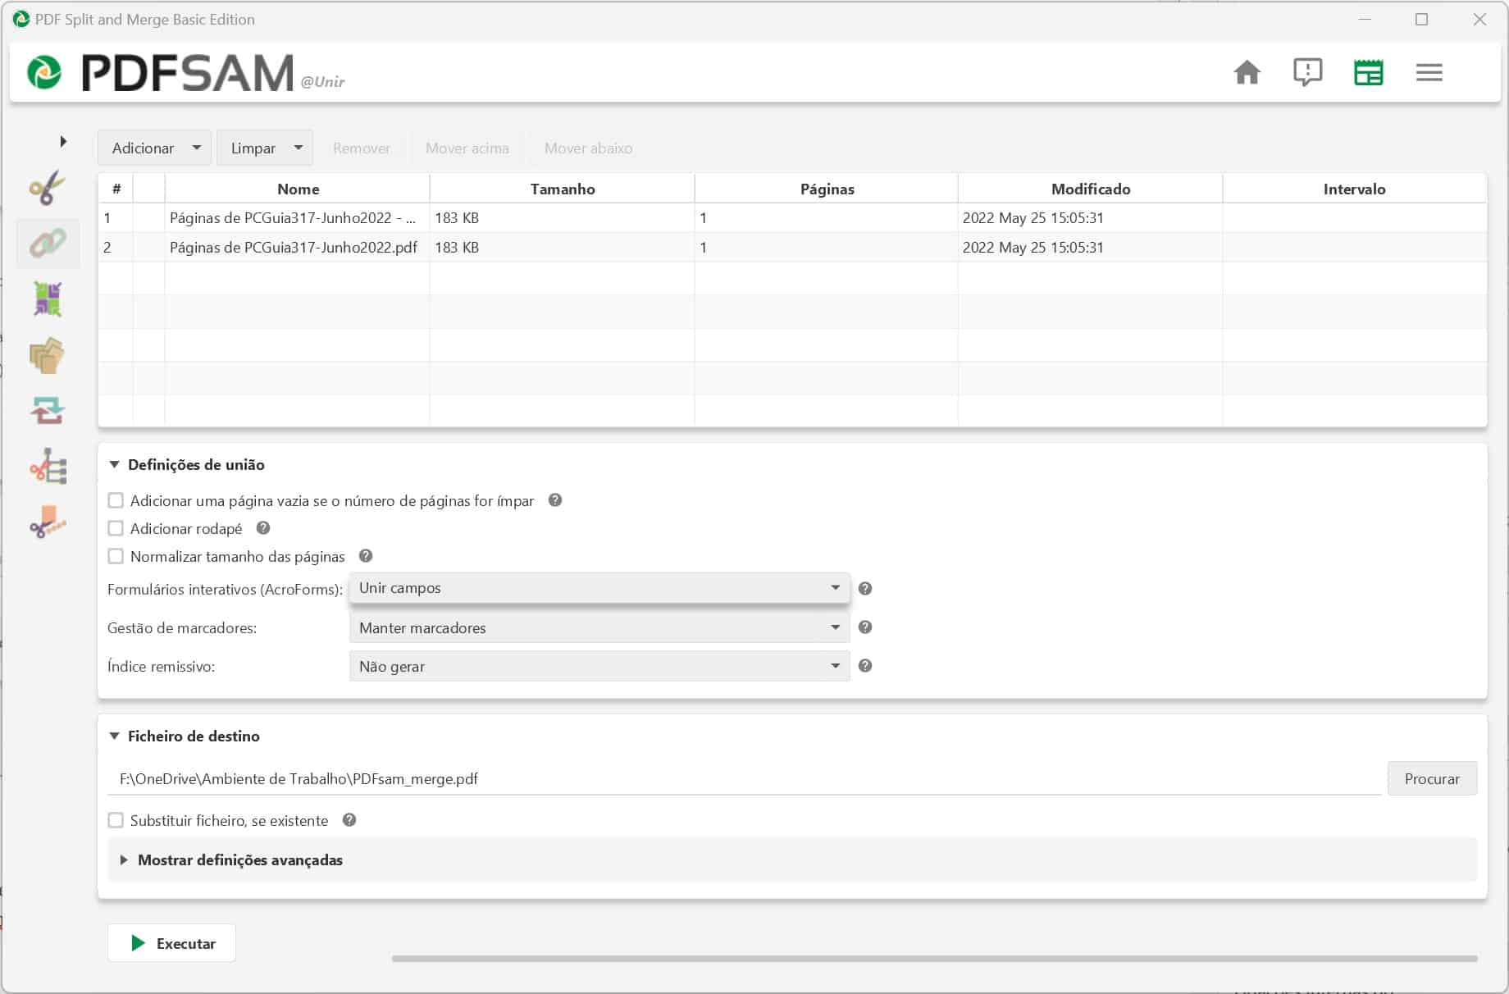Select row 1 Páginas de PCGuia317-Junho2022 - ...
1509x994 pixels.
(x=792, y=218)
